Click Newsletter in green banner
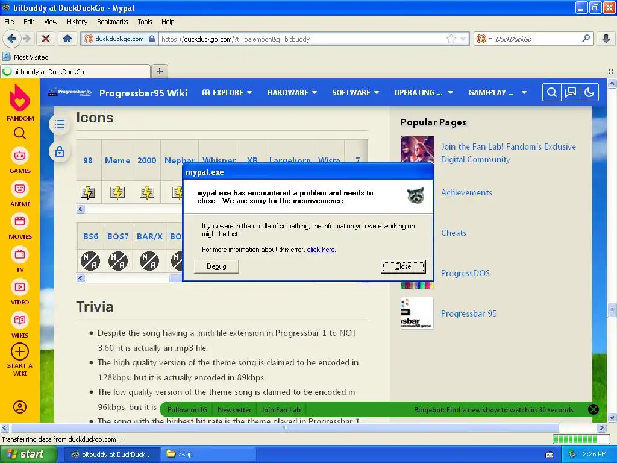Viewport: 617px width, 463px height. click(x=234, y=409)
